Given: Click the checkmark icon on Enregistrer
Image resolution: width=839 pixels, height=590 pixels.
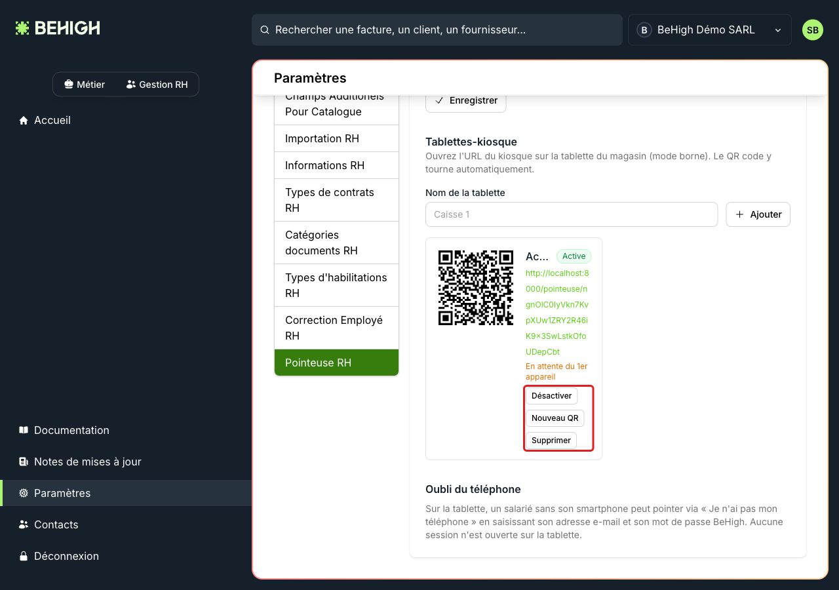Looking at the screenshot, I should click(439, 101).
